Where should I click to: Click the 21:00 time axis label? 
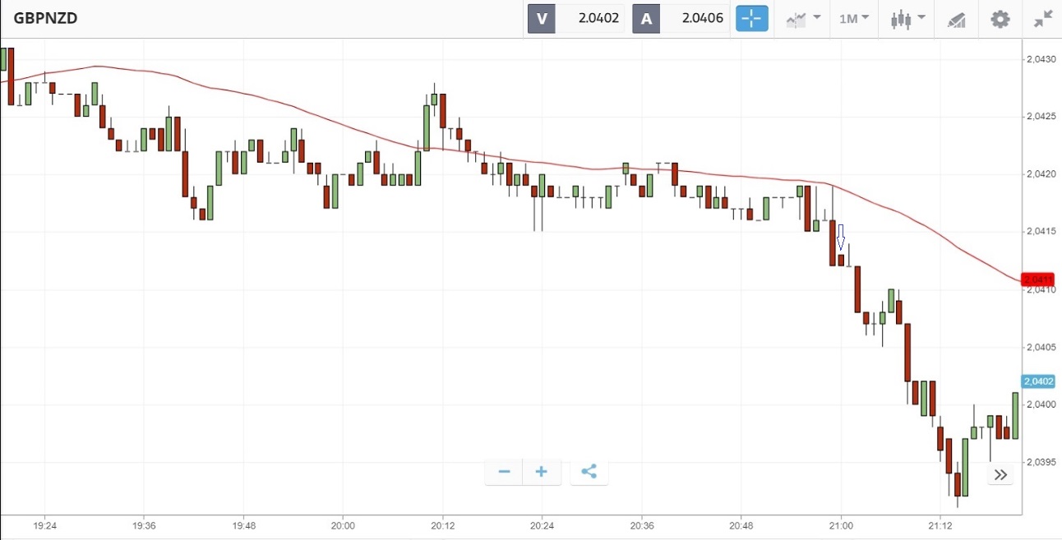(x=840, y=525)
